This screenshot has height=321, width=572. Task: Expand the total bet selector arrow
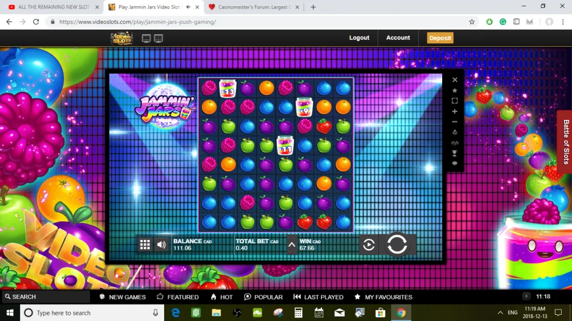[292, 245]
